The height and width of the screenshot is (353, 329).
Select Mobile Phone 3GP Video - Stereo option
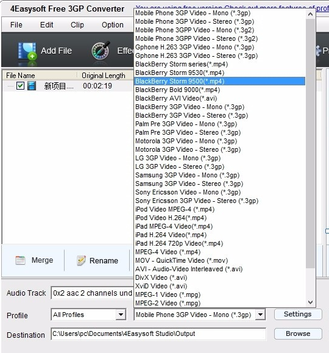219,21
